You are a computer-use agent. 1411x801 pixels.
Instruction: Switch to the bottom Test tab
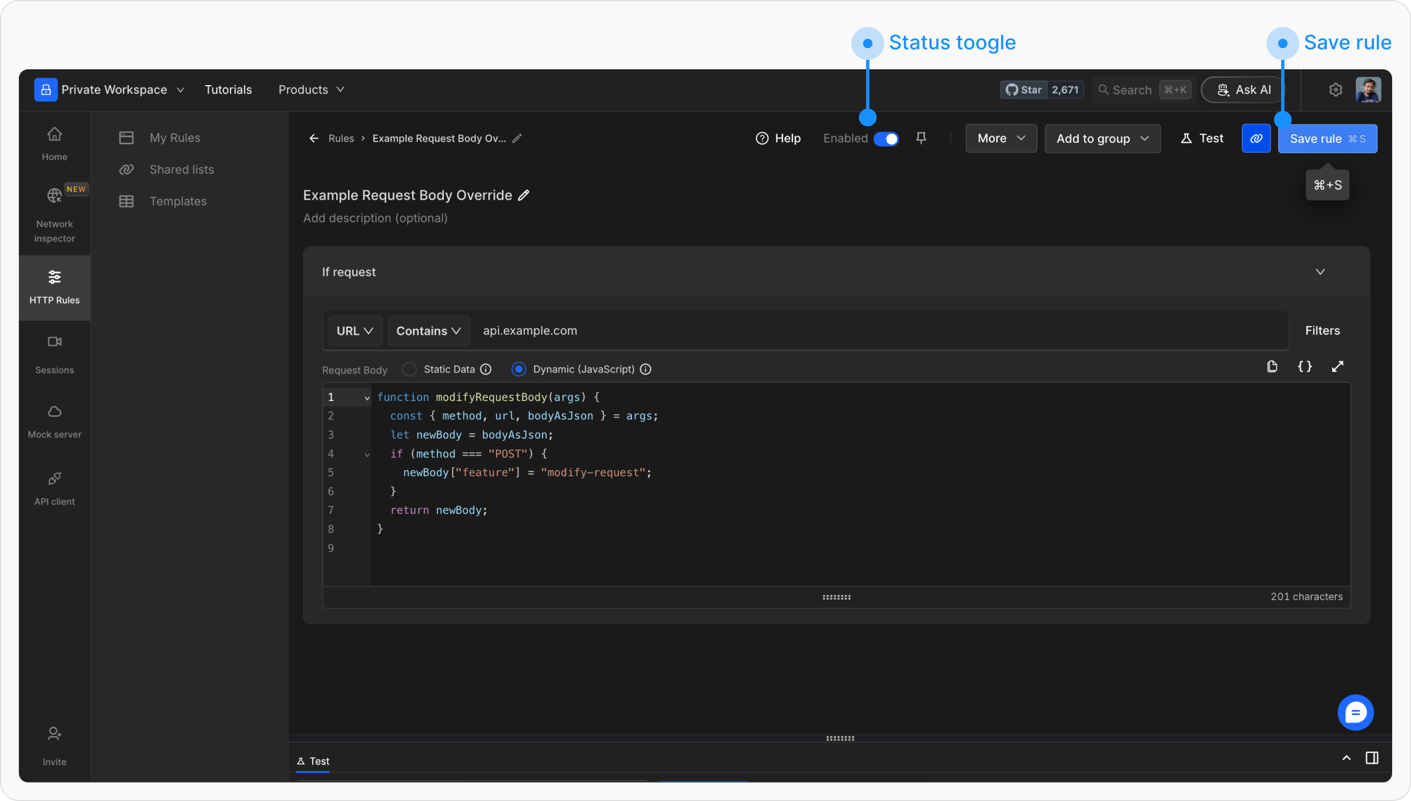pyautogui.click(x=313, y=761)
